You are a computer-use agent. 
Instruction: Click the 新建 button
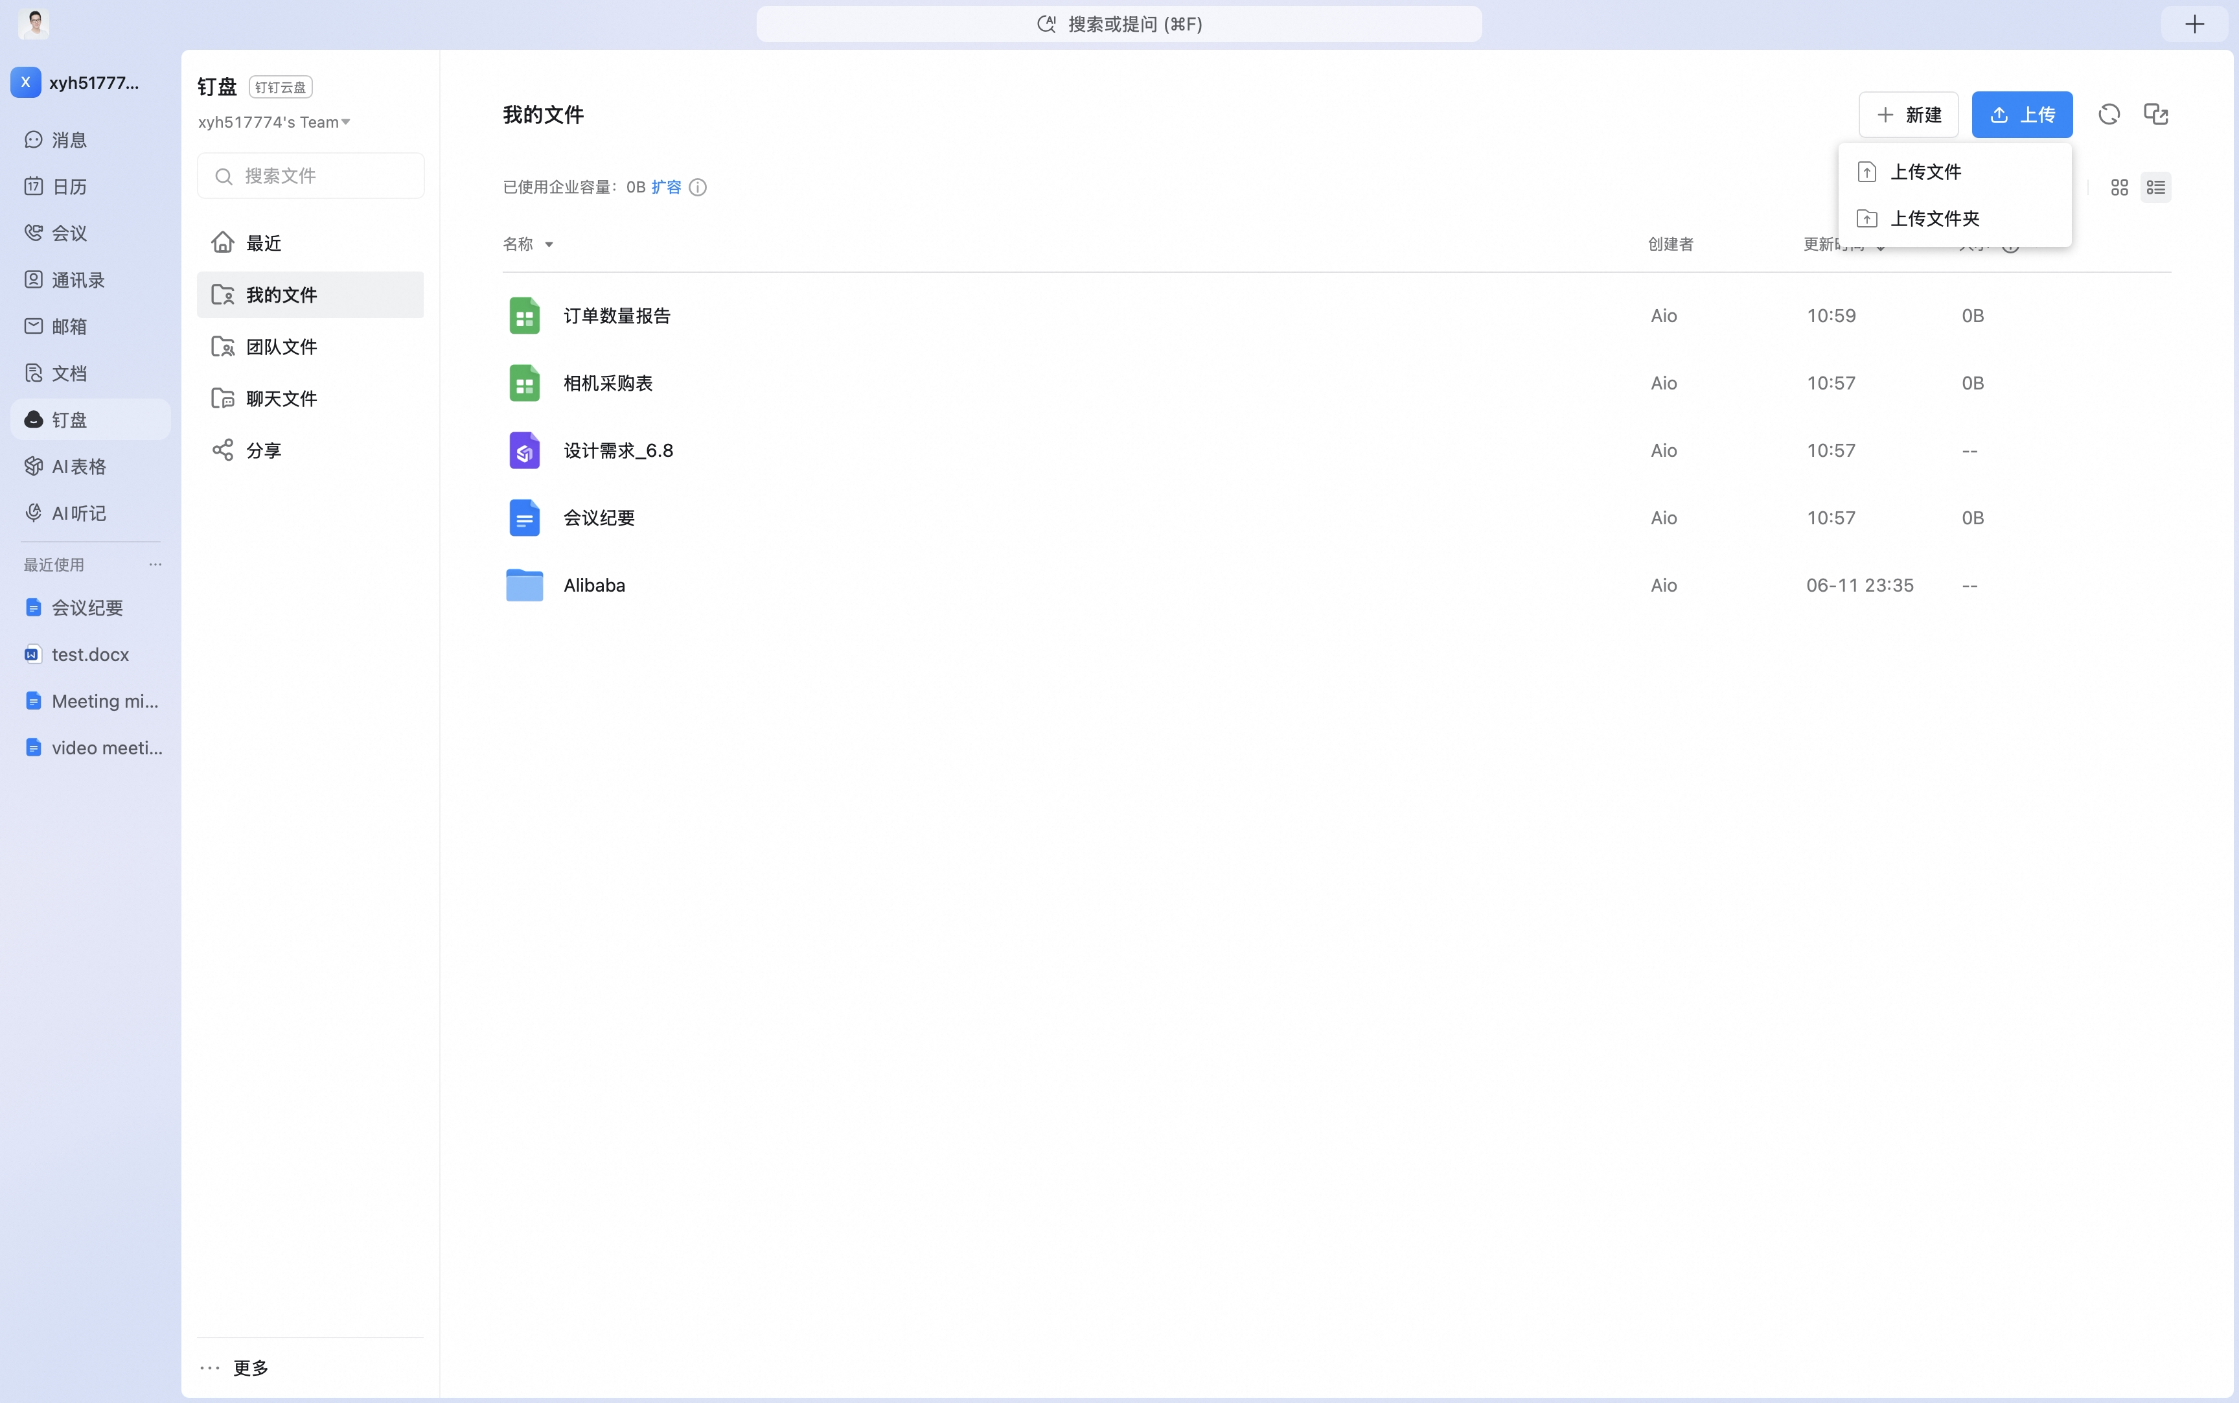[x=1908, y=114]
